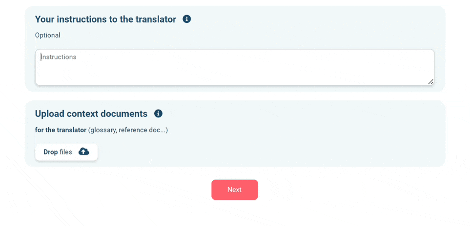This screenshot has width=470, height=226.
Task: Click the '(glossary, reference doc...)' hint text
Action: [x=128, y=131]
